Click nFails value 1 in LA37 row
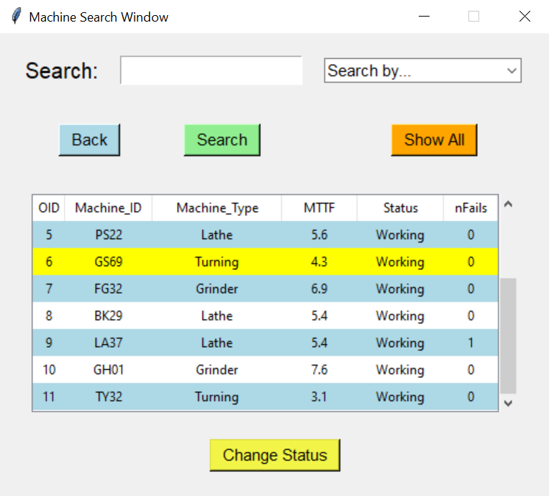The height and width of the screenshot is (496, 549). coord(471,343)
